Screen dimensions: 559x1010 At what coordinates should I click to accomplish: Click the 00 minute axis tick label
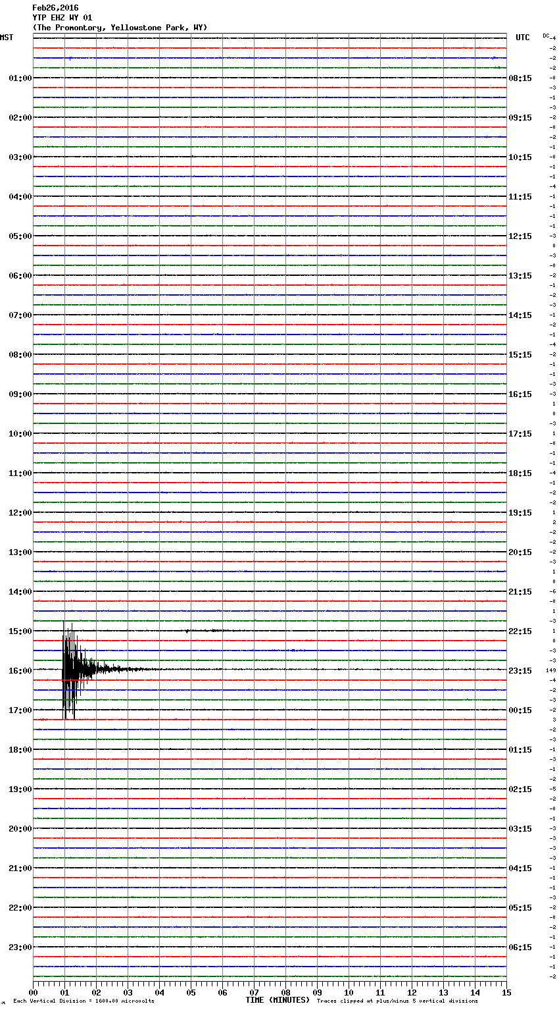tap(34, 992)
